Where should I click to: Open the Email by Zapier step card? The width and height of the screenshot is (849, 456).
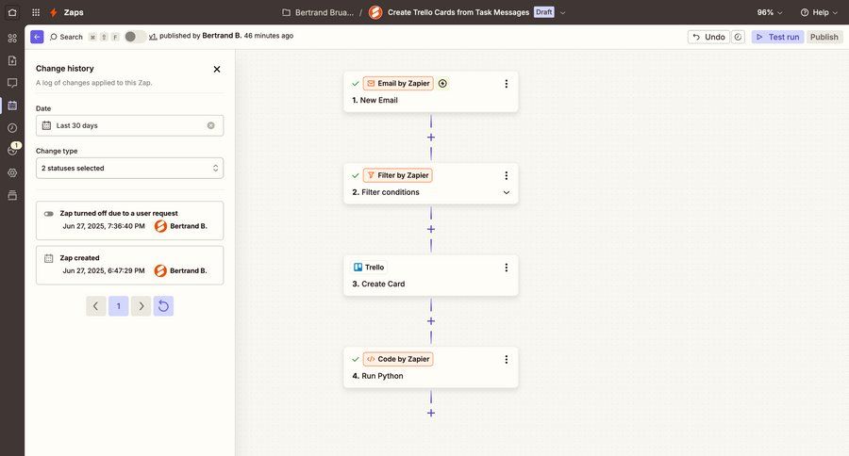[431, 92]
